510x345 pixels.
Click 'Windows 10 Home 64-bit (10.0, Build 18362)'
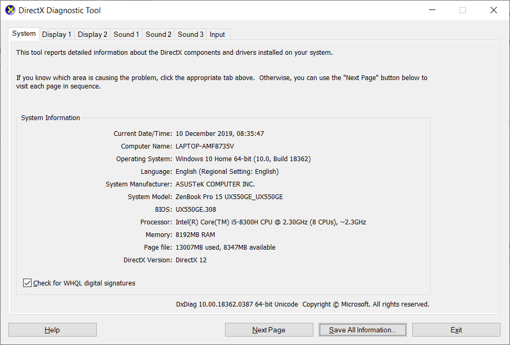243,159
